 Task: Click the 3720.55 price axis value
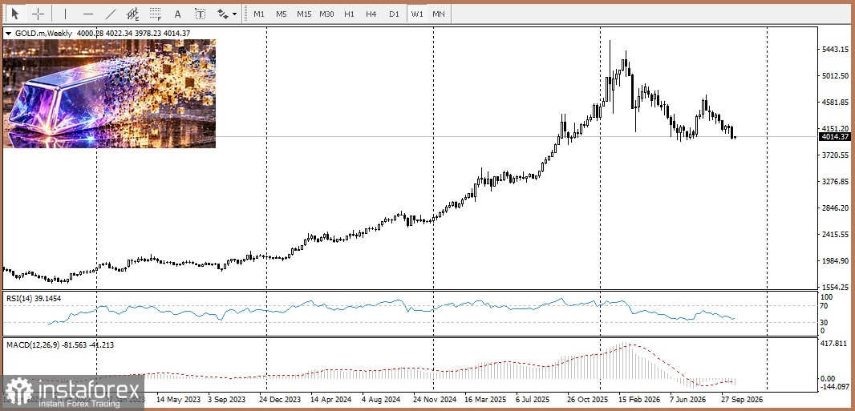[835, 155]
